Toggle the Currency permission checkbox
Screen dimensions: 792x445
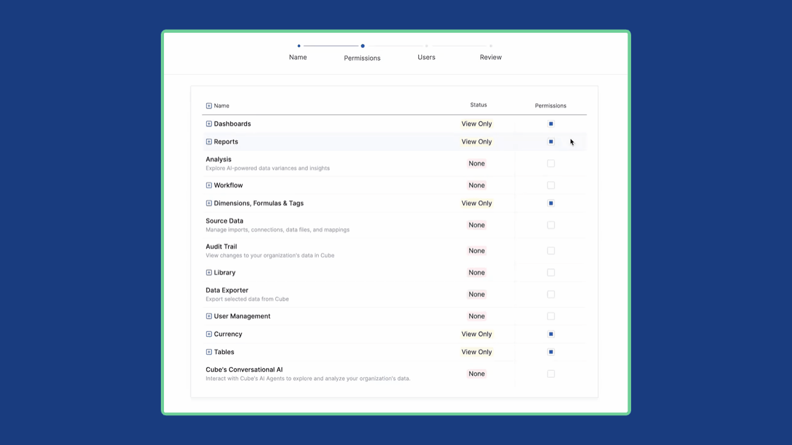(551, 334)
